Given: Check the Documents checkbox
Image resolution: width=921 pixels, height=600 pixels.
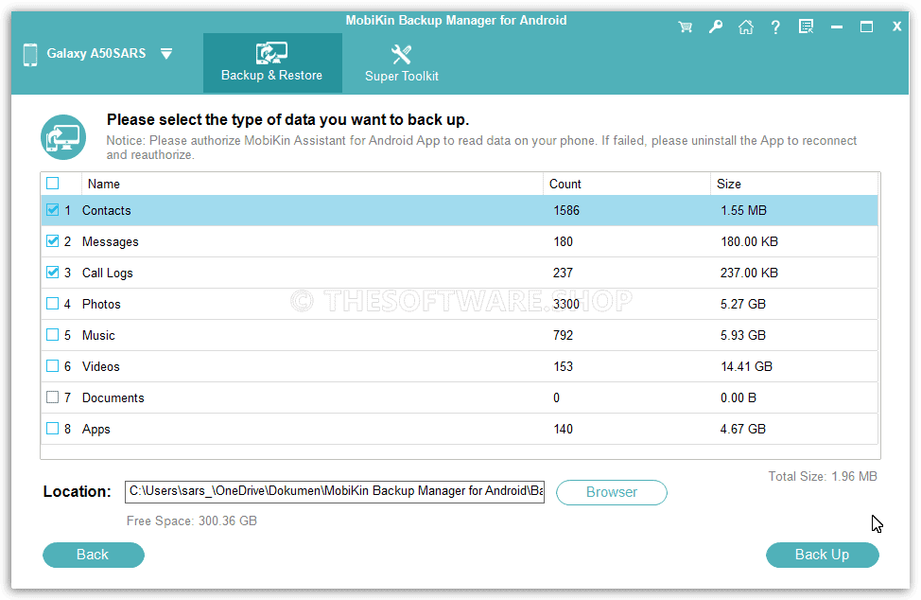Looking at the screenshot, I should (53, 397).
